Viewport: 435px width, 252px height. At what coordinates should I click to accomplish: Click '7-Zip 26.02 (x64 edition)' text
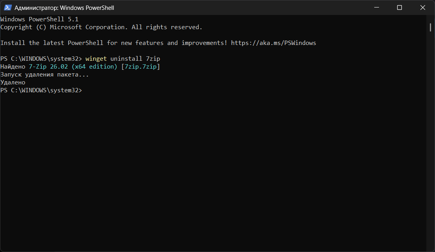[x=73, y=67]
